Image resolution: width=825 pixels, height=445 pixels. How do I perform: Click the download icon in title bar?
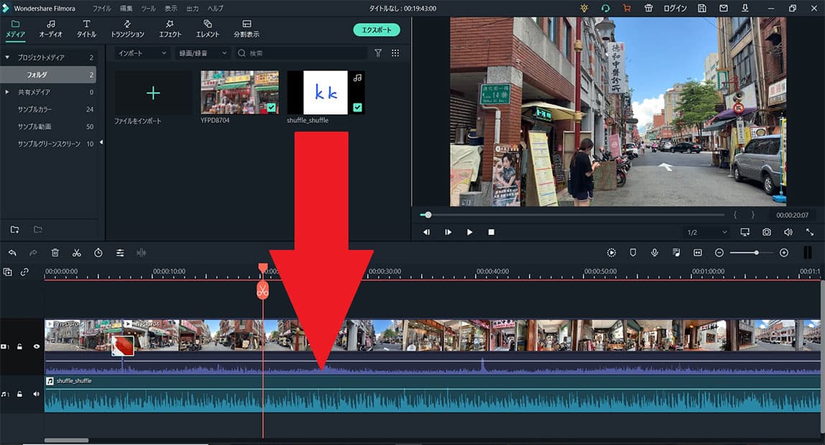(x=745, y=9)
